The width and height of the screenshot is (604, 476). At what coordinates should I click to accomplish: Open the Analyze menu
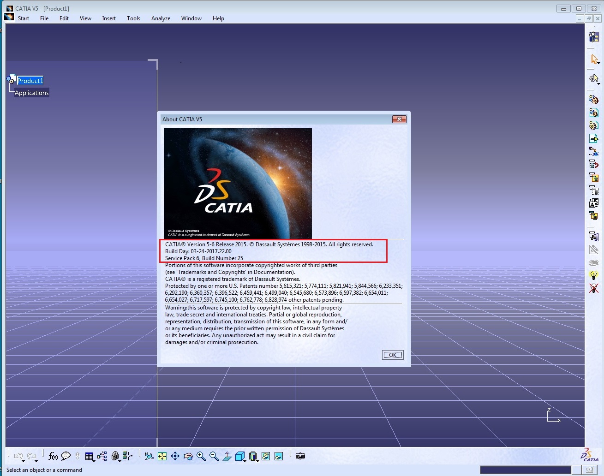[161, 18]
